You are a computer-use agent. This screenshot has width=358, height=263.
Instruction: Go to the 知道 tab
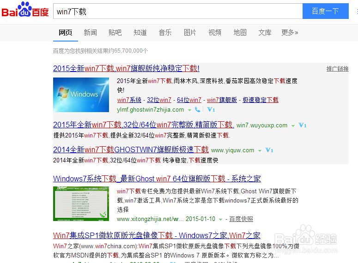pyautogui.click(x=140, y=33)
